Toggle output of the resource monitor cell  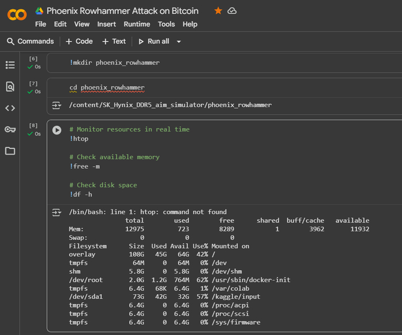[56, 212]
